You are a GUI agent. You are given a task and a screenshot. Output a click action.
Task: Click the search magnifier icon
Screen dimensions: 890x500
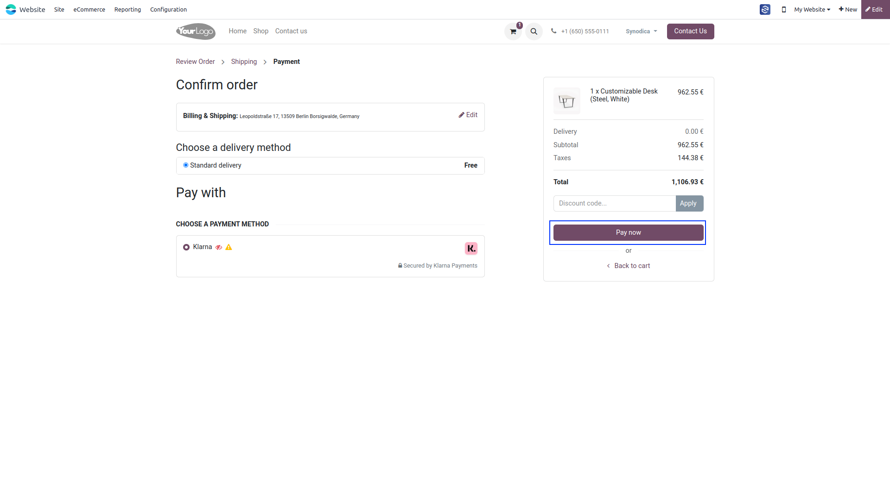coord(534,31)
